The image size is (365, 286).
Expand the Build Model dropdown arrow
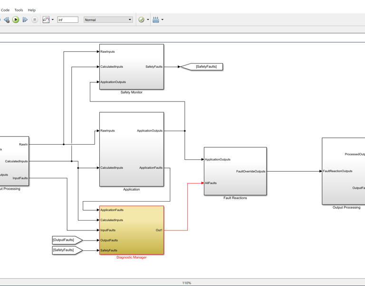(162, 20)
